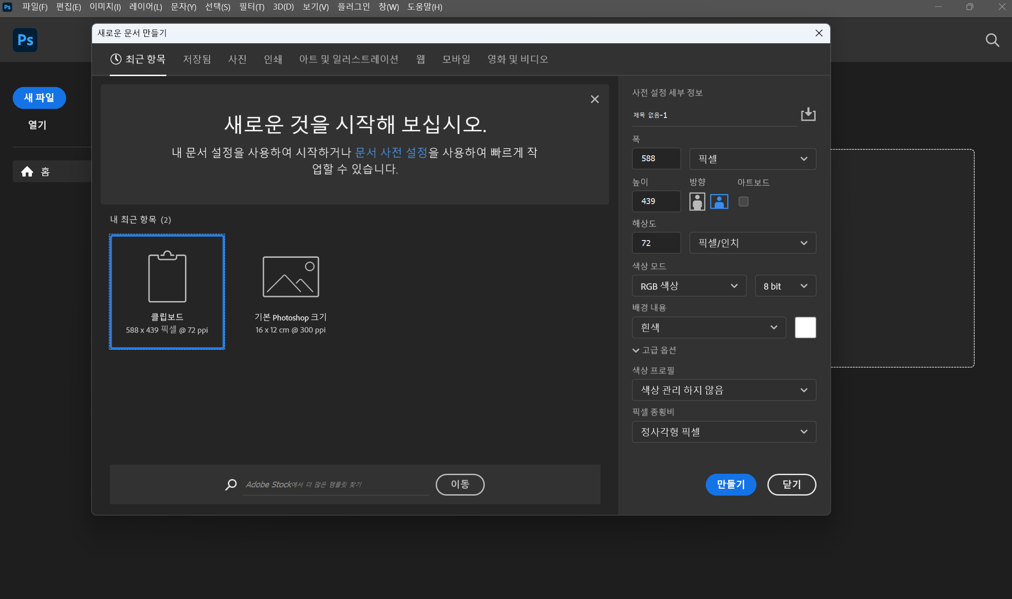Screen dimensions: 1012x599
Task: Select portrait orientation icon
Action: (697, 201)
